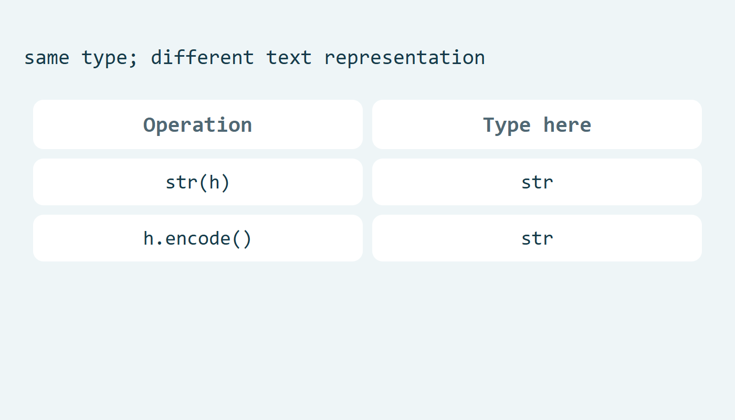The image size is (735, 420).
Task: Click the word "here" in the header cell
Action: click(x=567, y=124)
